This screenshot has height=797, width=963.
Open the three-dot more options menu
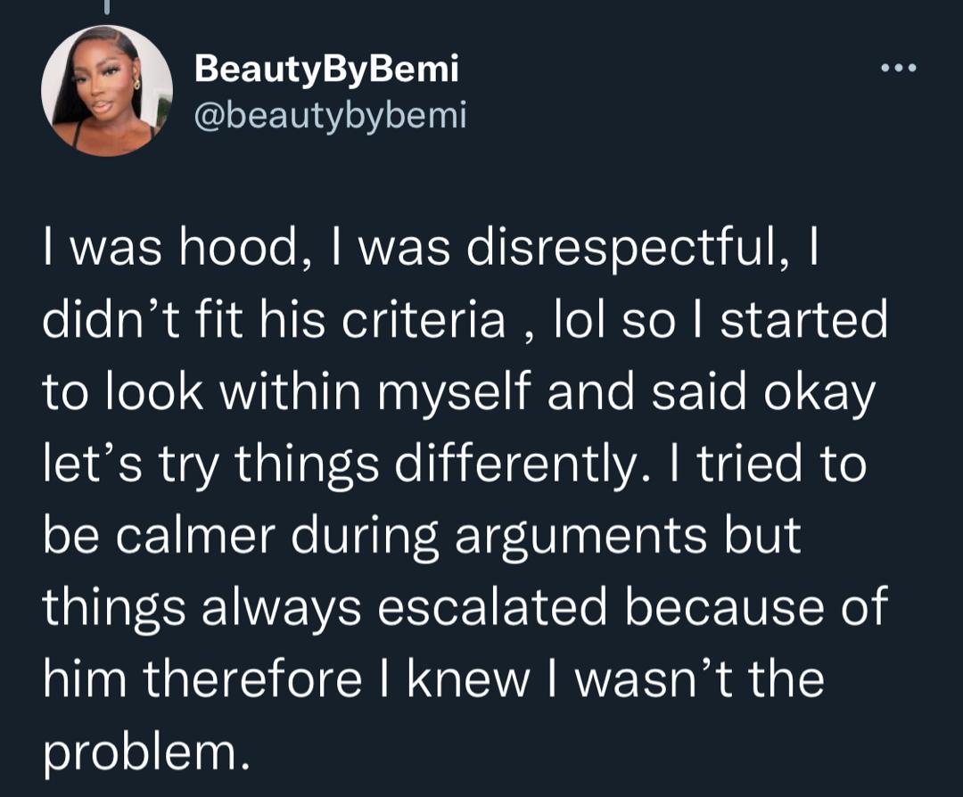click(896, 68)
